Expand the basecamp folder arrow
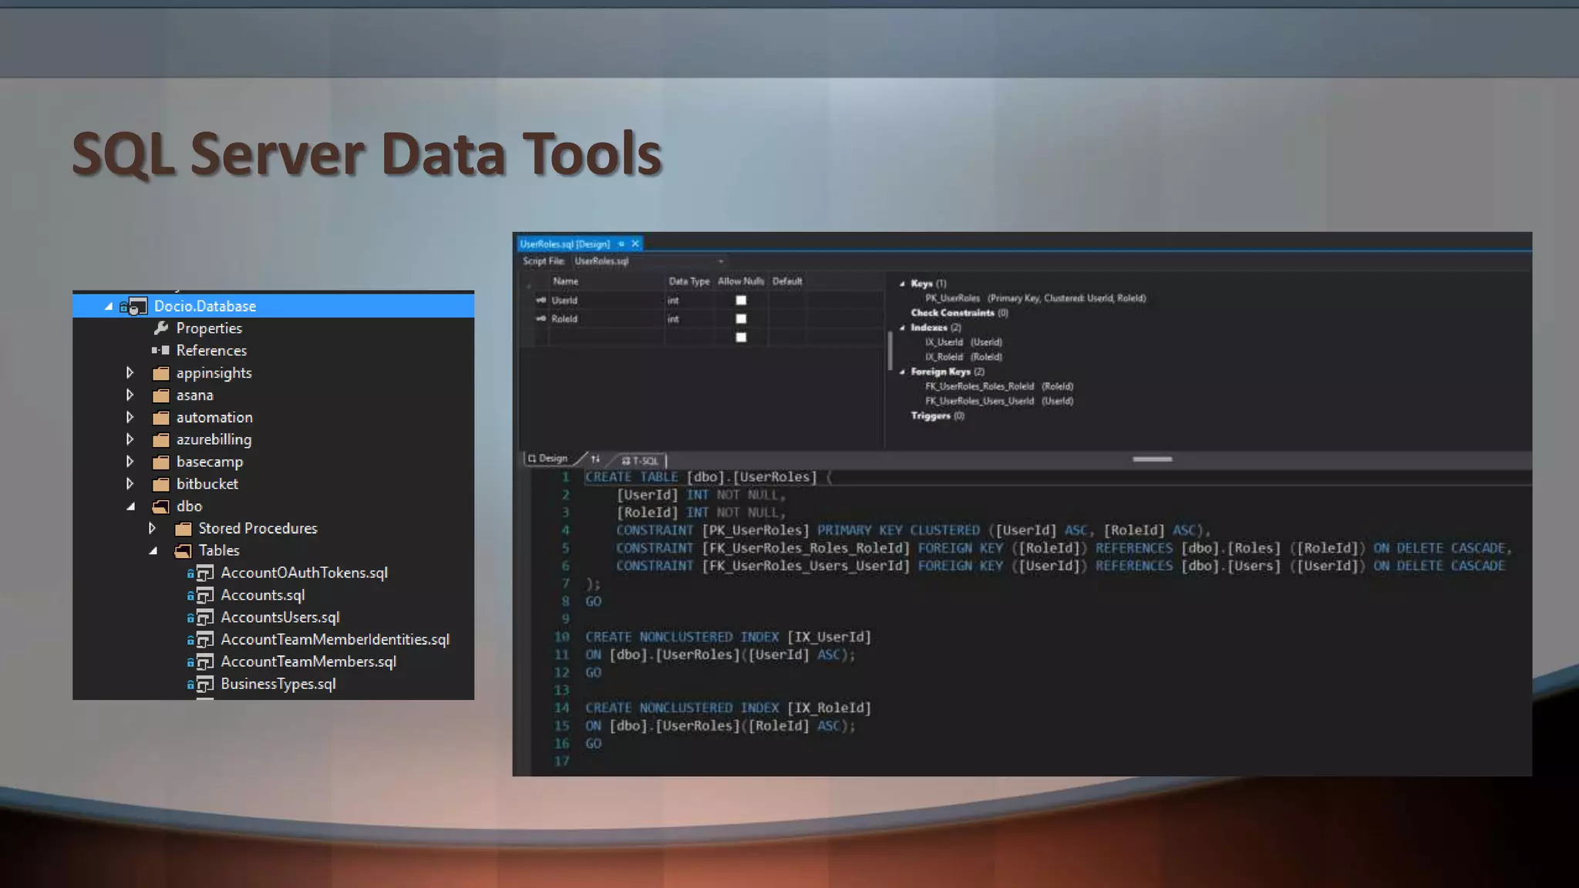The image size is (1579, 888). (130, 462)
